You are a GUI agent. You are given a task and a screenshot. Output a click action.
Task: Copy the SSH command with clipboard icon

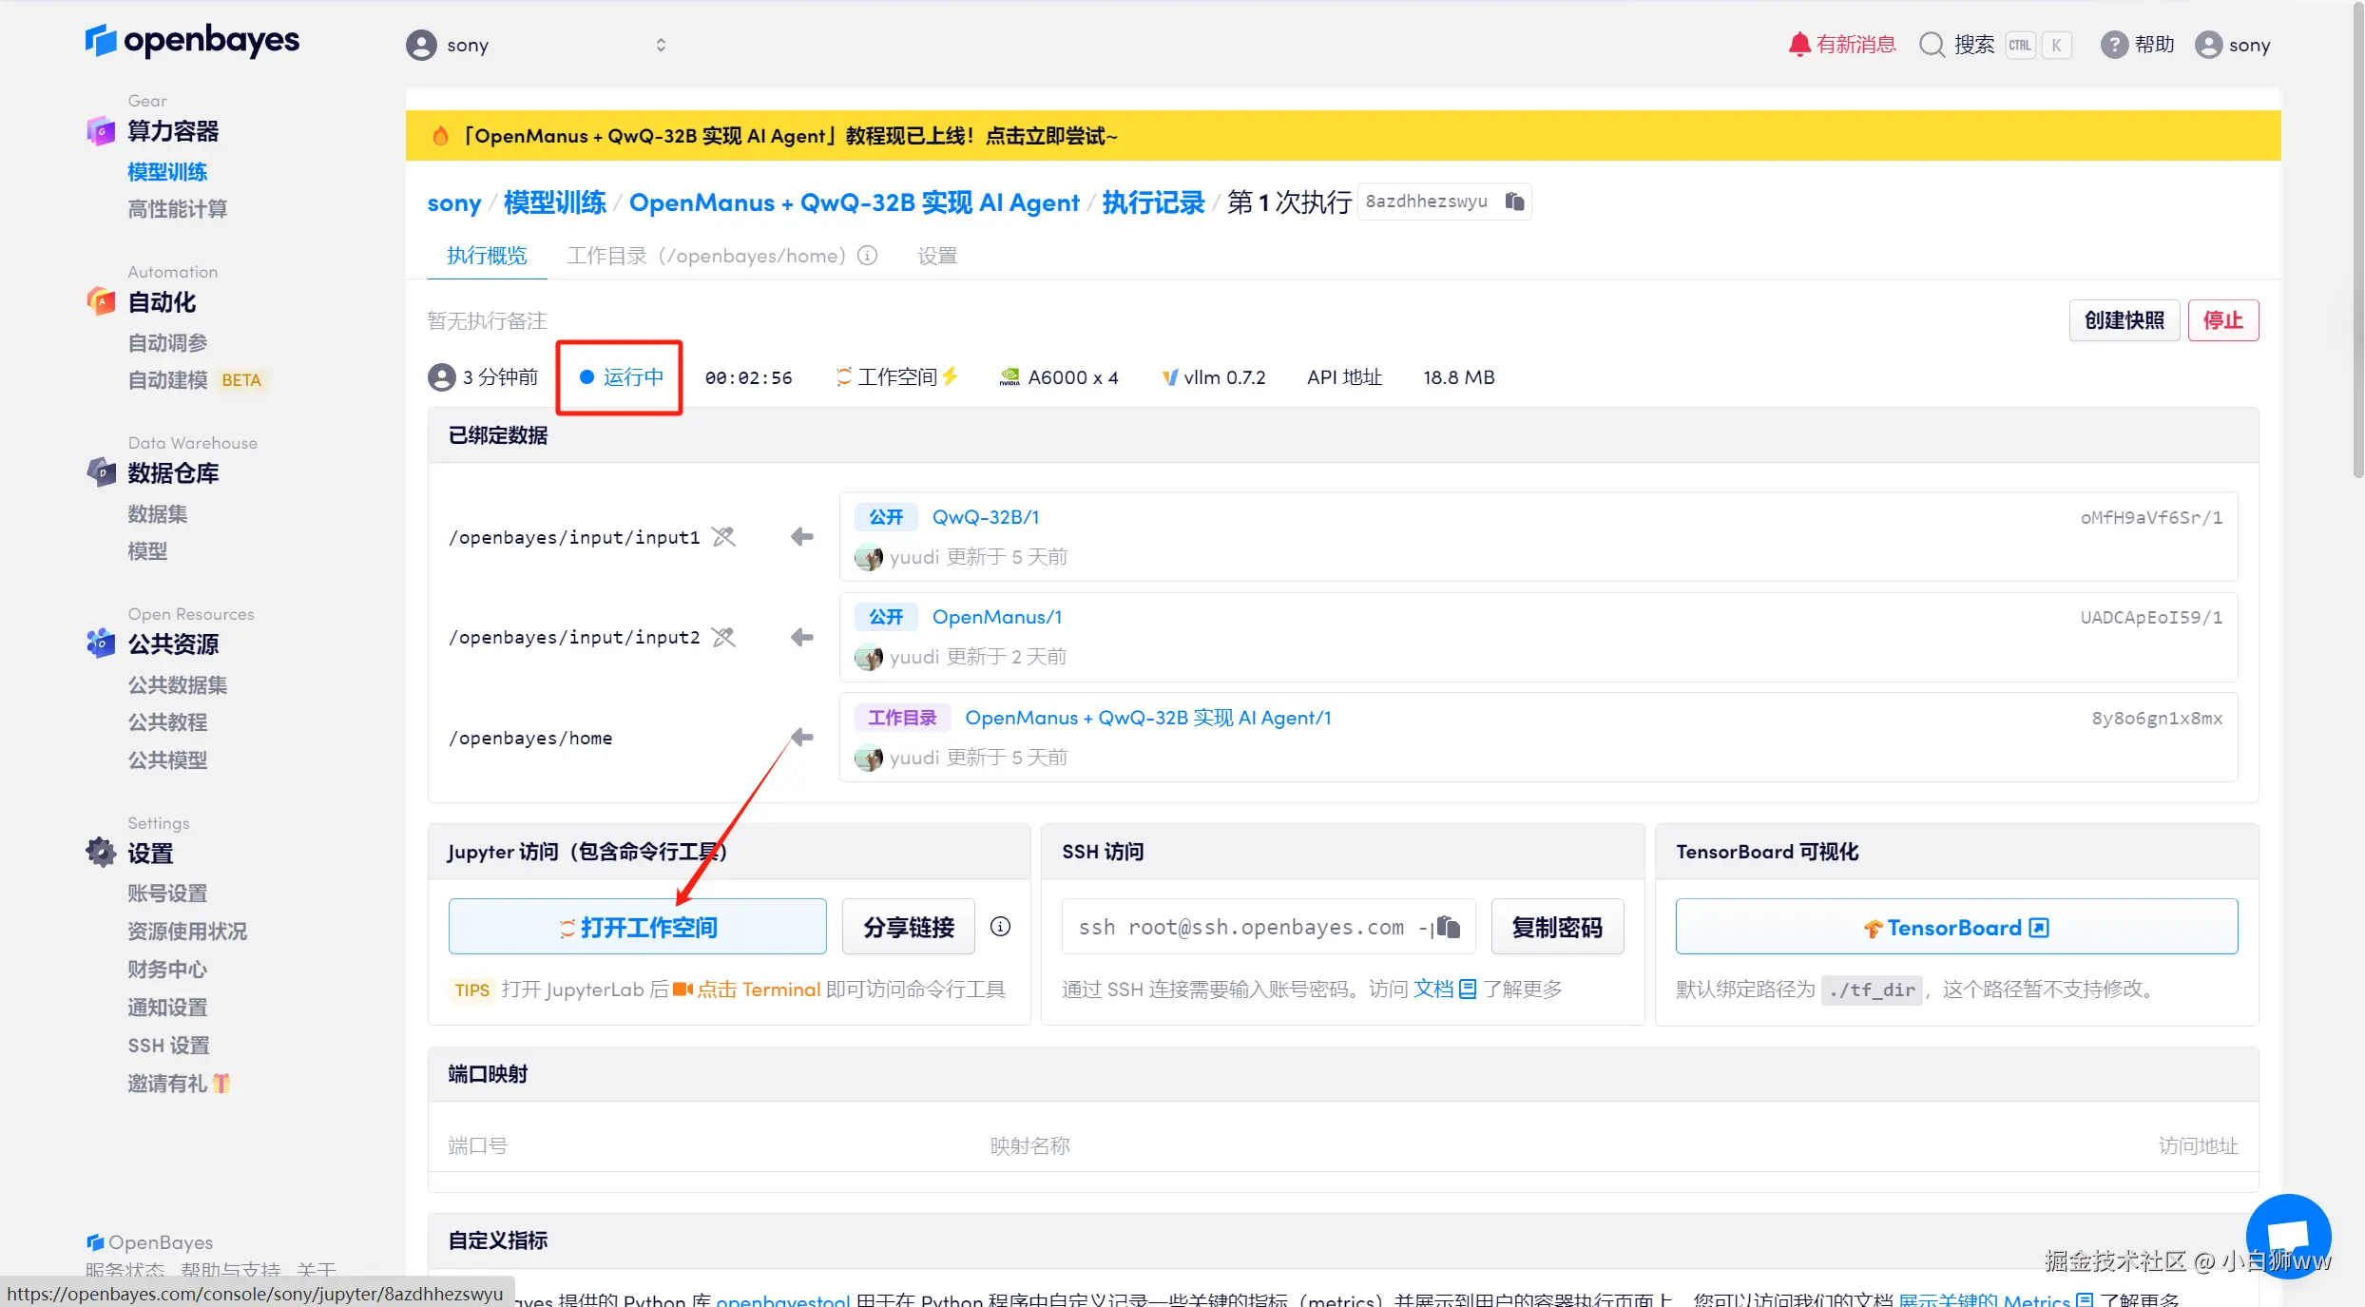coord(1448,927)
